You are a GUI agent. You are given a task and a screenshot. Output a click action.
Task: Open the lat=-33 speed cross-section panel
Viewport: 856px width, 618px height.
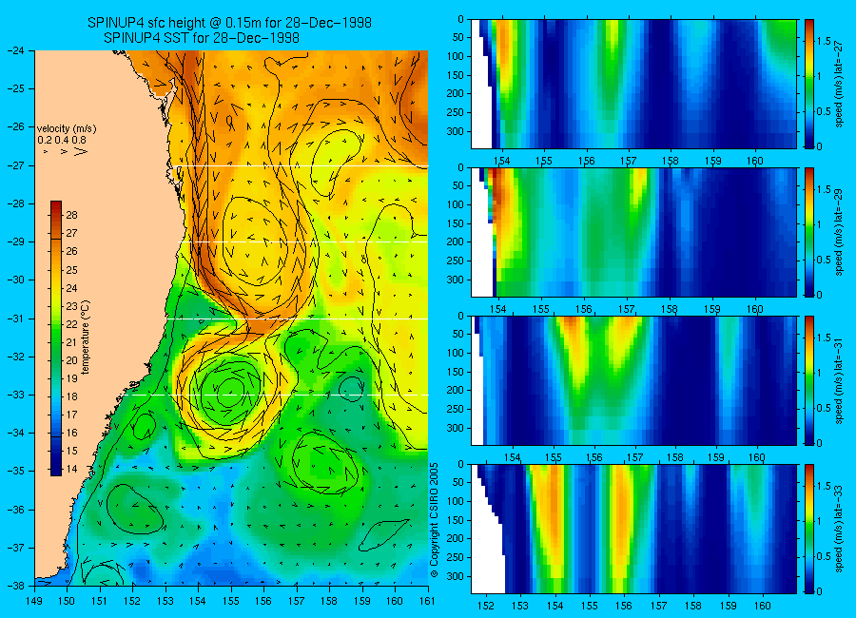633,529
